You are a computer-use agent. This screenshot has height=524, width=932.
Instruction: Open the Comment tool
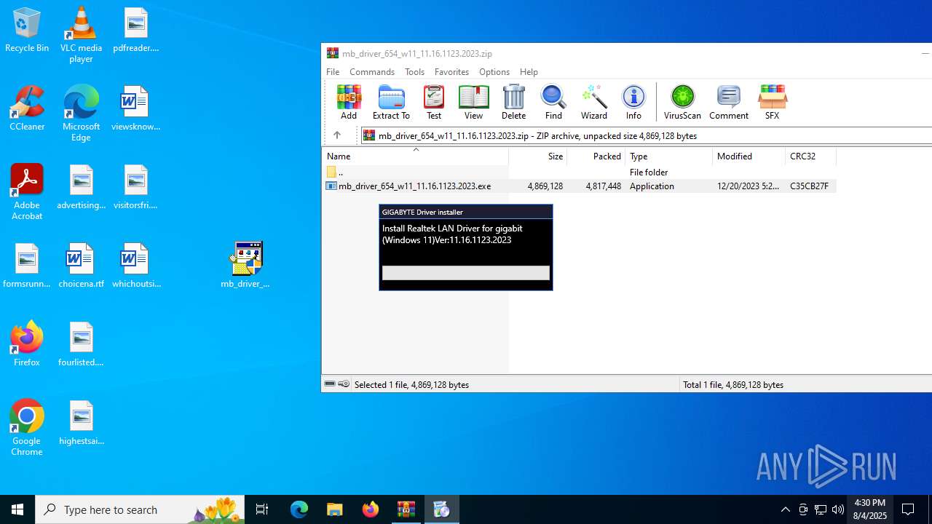pos(729,102)
